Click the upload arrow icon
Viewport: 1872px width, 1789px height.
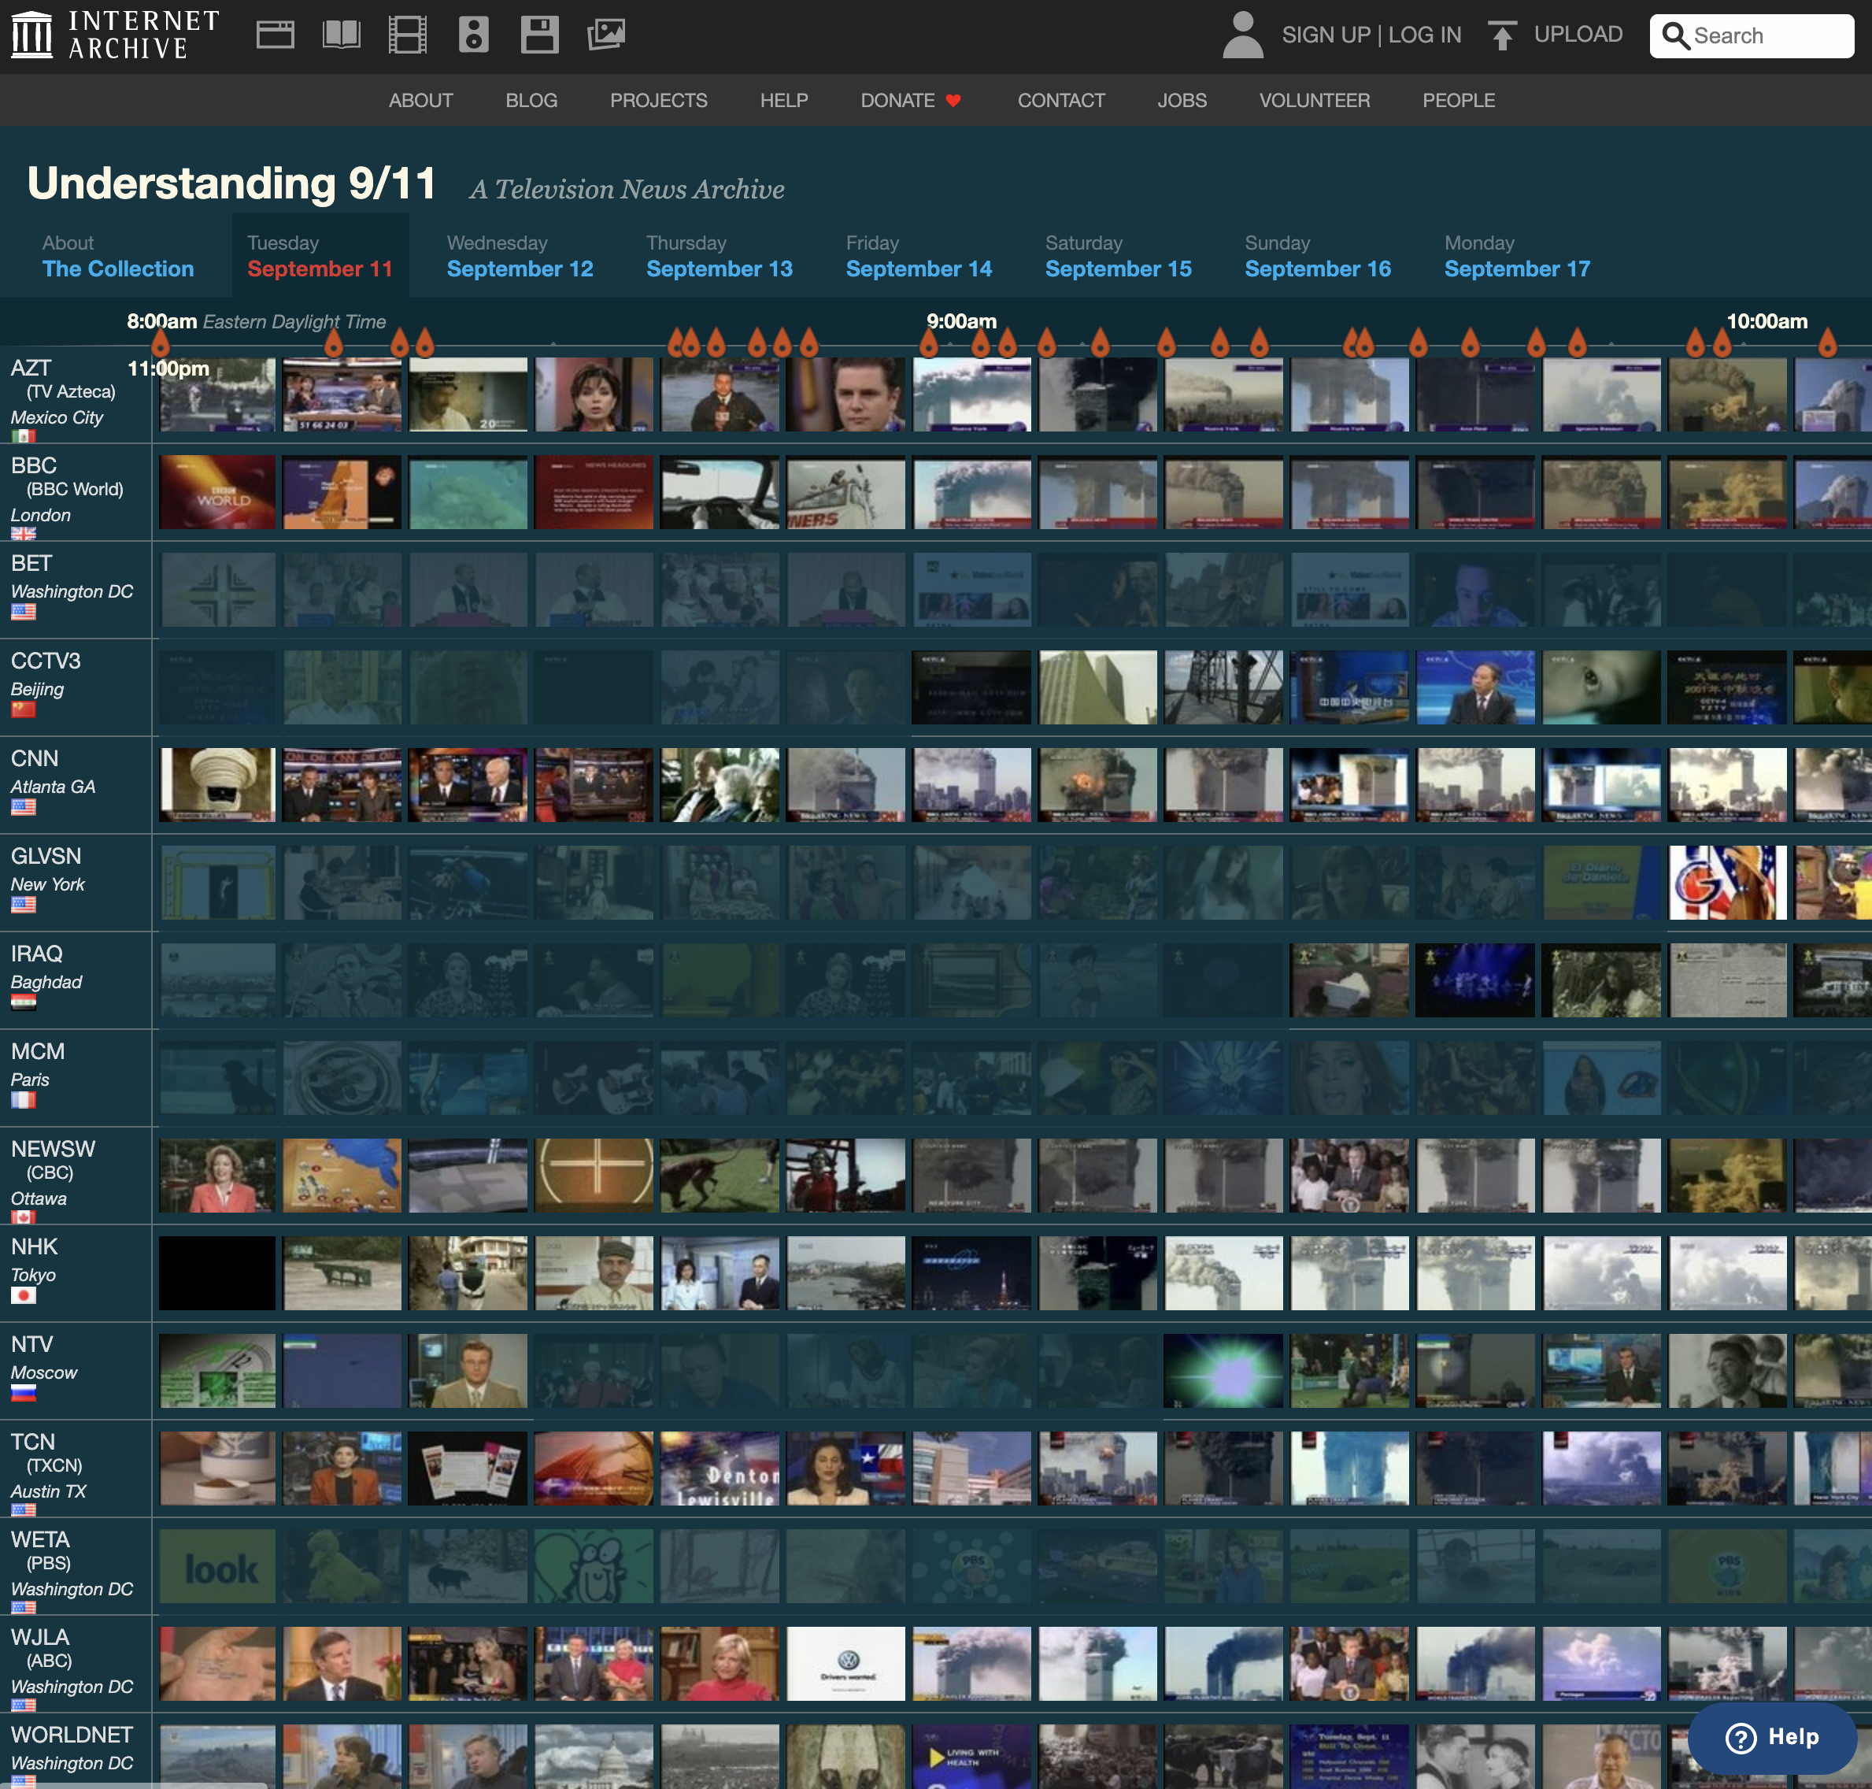click(x=1502, y=35)
